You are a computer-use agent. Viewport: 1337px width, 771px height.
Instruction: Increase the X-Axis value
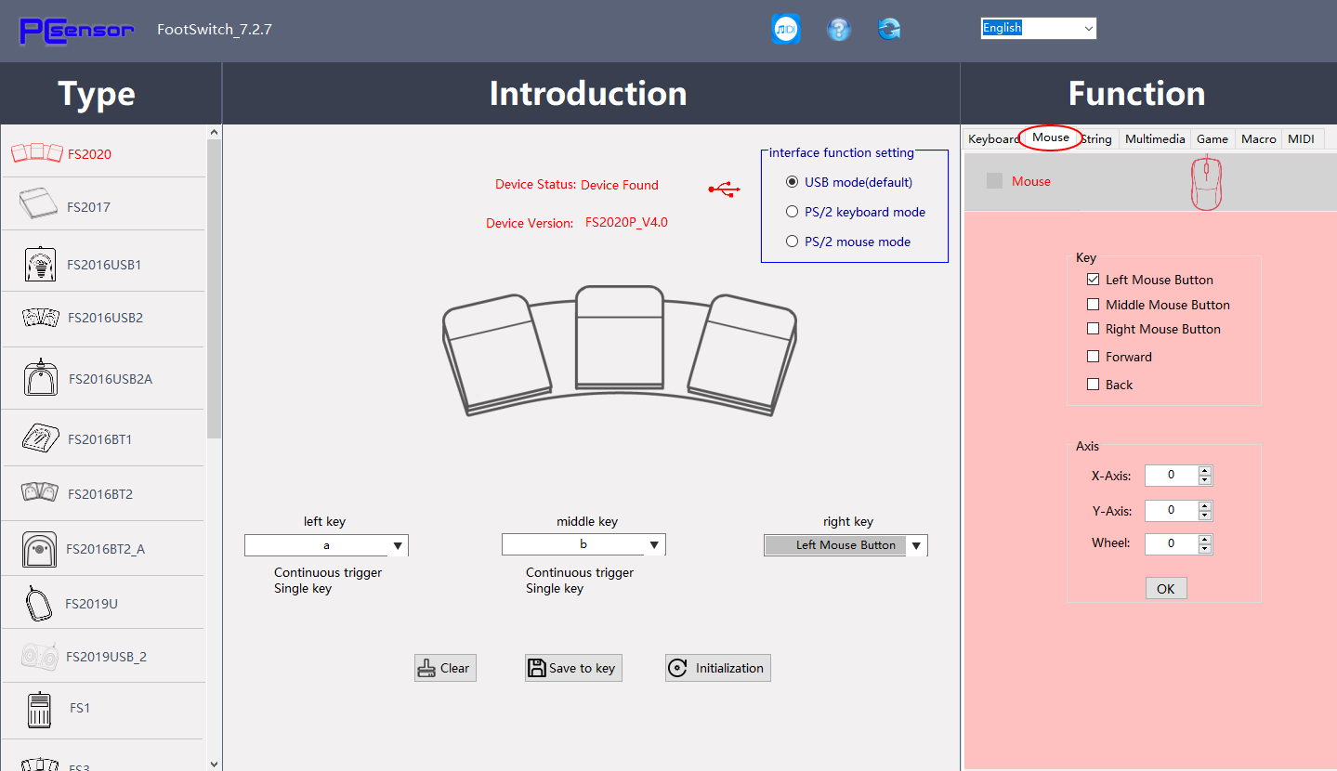tap(1205, 471)
